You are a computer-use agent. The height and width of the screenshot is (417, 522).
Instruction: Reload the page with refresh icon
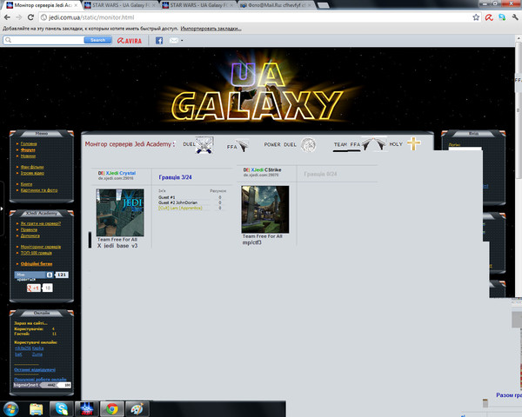tap(30, 17)
